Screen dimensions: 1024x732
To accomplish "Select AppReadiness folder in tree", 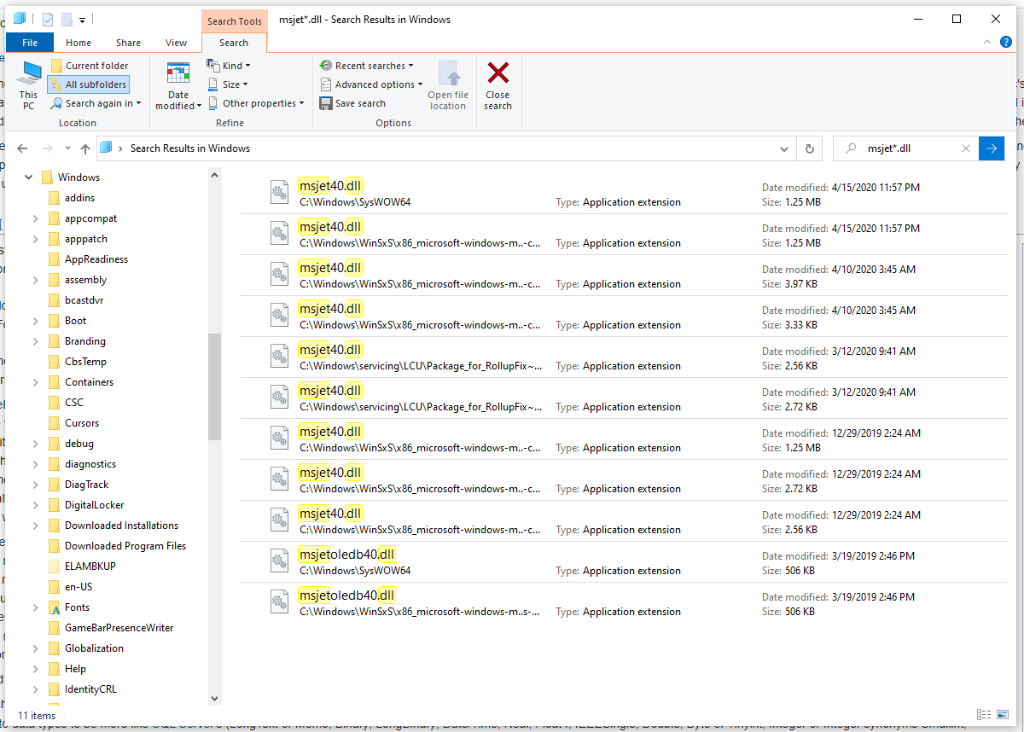I will [x=96, y=259].
